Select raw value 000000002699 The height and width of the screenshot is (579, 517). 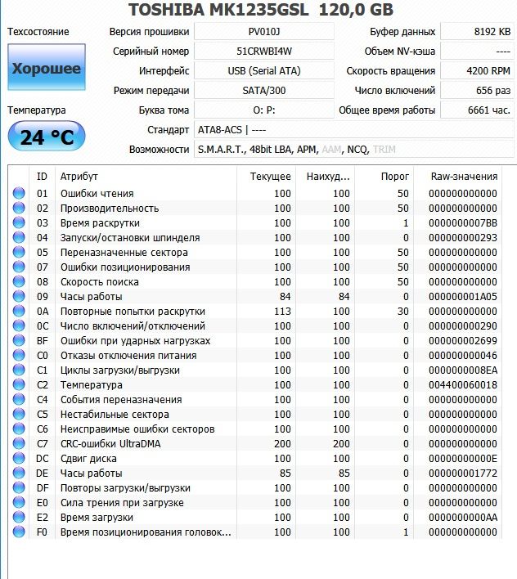pos(463,341)
